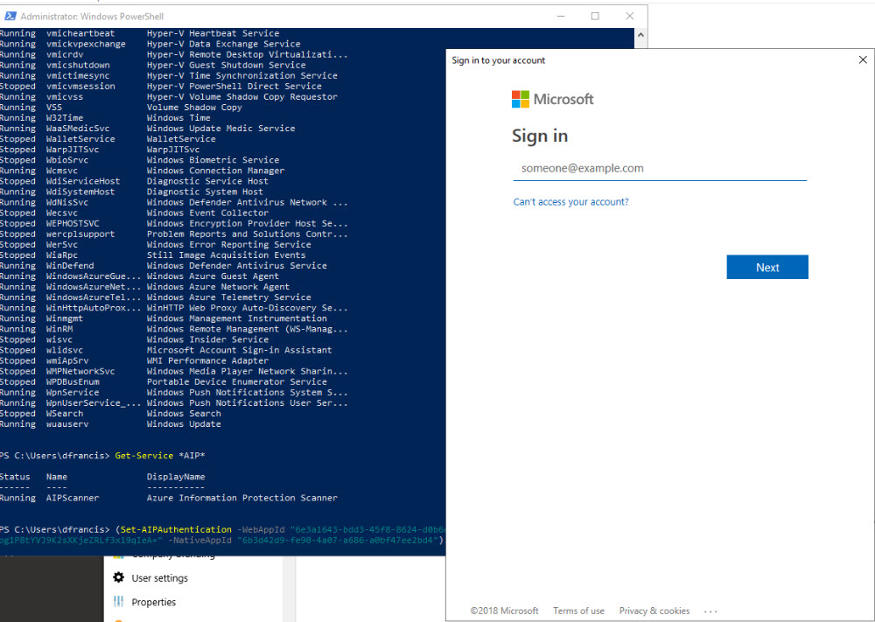Click the "WdNisSvc" service name
This screenshot has width=875, height=622.
point(67,202)
